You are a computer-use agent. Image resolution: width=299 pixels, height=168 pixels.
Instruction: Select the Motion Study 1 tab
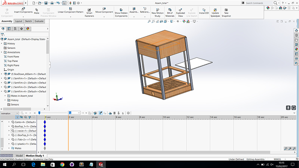click(x=35, y=156)
